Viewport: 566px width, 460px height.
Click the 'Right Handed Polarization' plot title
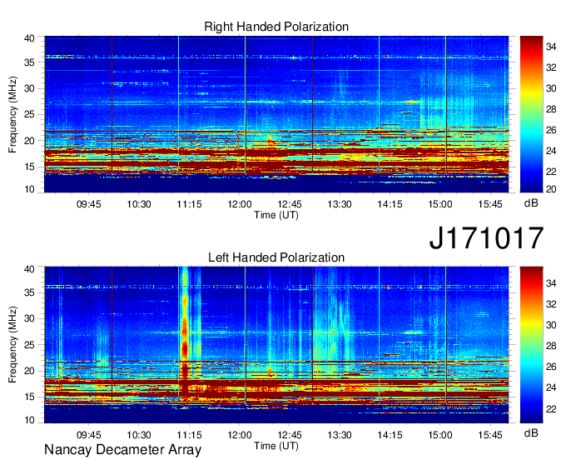[276, 27]
